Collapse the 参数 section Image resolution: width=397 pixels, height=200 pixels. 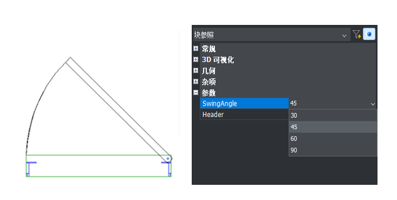point(196,93)
